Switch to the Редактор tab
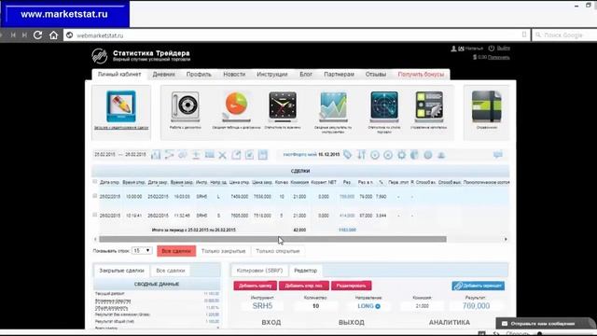Viewport: 597px width, 336px height. click(305, 271)
